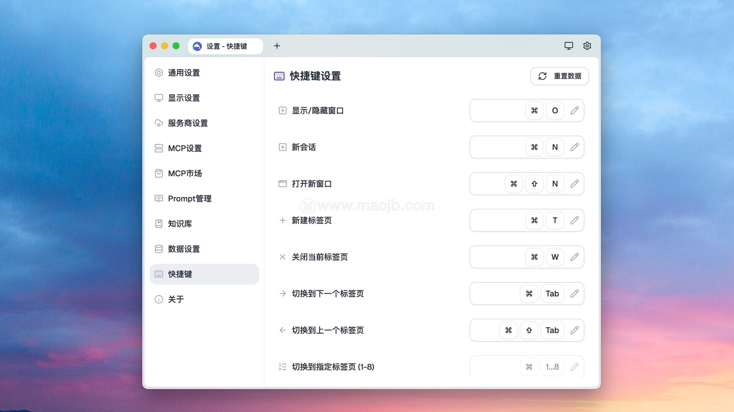The height and width of the screenshot is (412, 734).
Task: Open MCP市场 in the sidebar
Action: click(x=185, y=174)
